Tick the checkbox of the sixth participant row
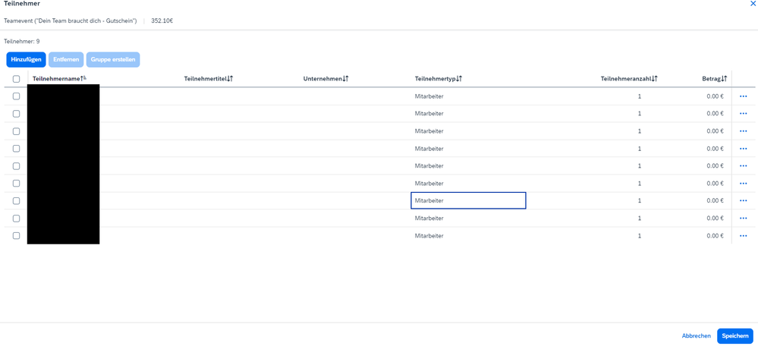Screen dimensions: 758x346 [x=16, y=183]
